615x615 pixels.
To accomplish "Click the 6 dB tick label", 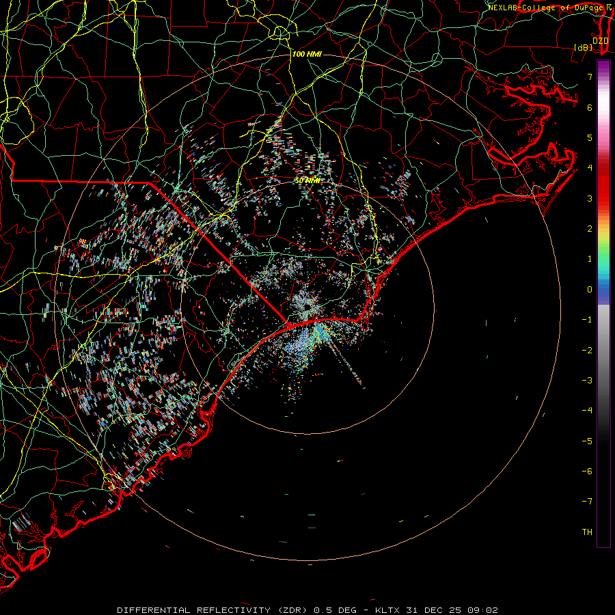I will (x=590, y=107).
